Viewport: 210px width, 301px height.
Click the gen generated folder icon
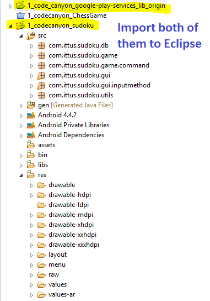click(31, 105)
